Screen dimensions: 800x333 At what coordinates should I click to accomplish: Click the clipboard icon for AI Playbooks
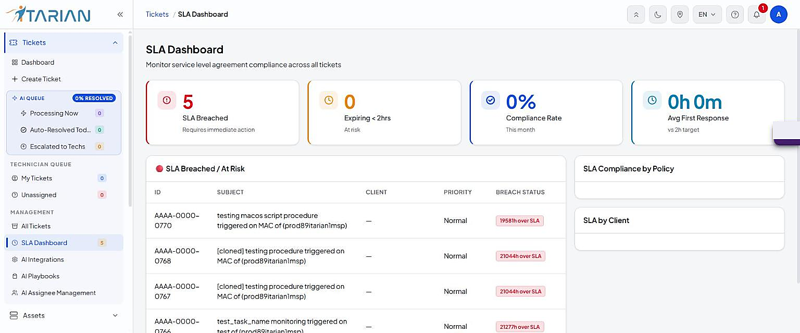pos(15,276)
